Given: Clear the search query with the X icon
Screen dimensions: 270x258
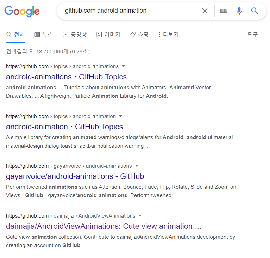Looking at the screenshot, I should coord(205,11).
